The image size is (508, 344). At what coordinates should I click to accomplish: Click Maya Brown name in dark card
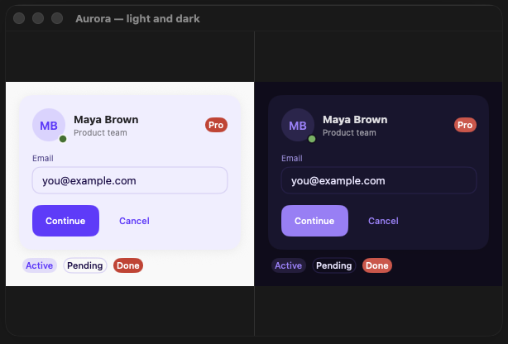coord(355,120)
